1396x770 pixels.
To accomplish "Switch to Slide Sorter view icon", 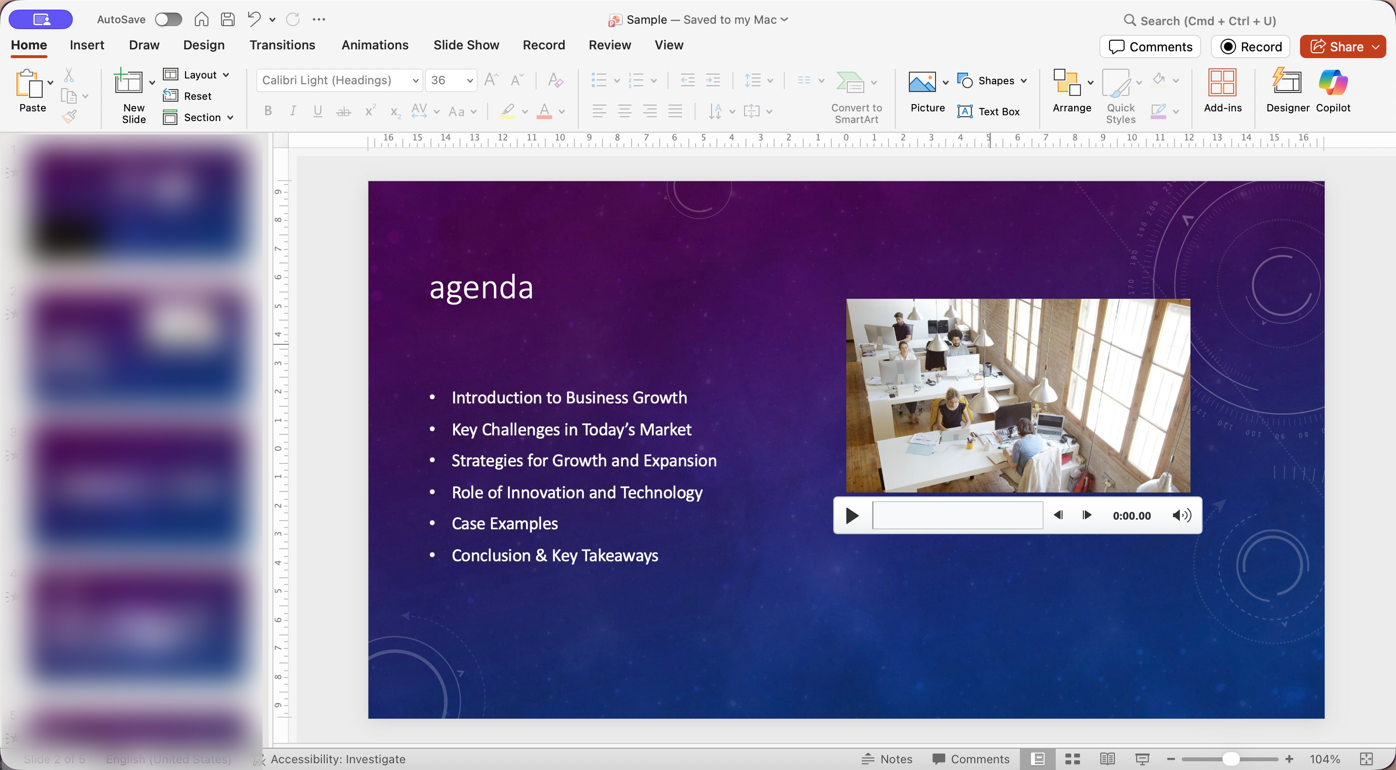I will pos(1073,759).
